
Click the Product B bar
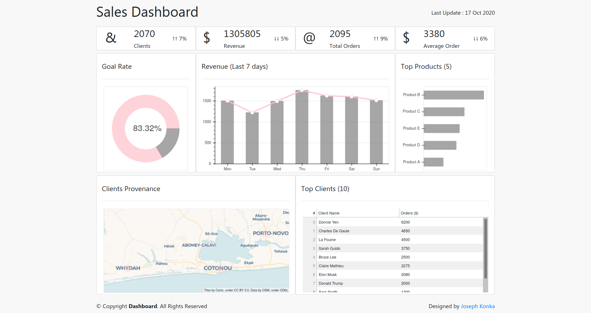point(454,95)
